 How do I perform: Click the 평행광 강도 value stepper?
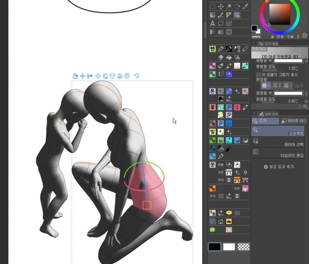(297, 68)
